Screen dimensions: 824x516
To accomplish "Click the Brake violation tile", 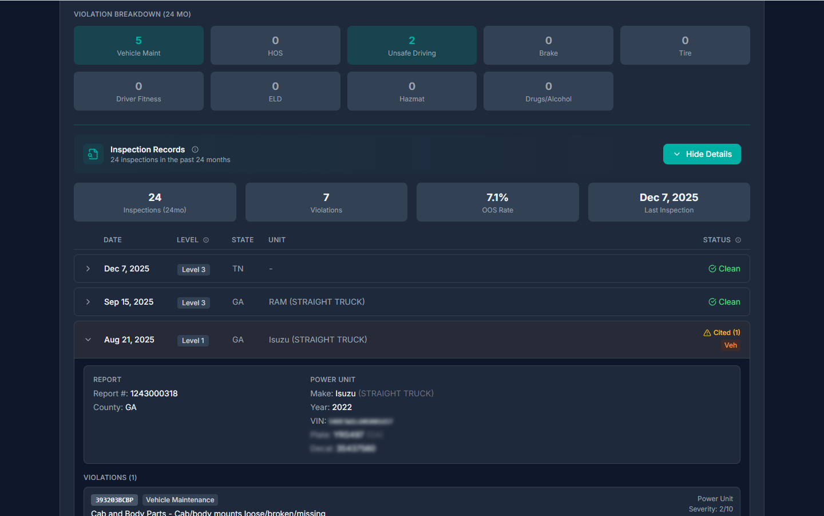I will tap(548, 45).
